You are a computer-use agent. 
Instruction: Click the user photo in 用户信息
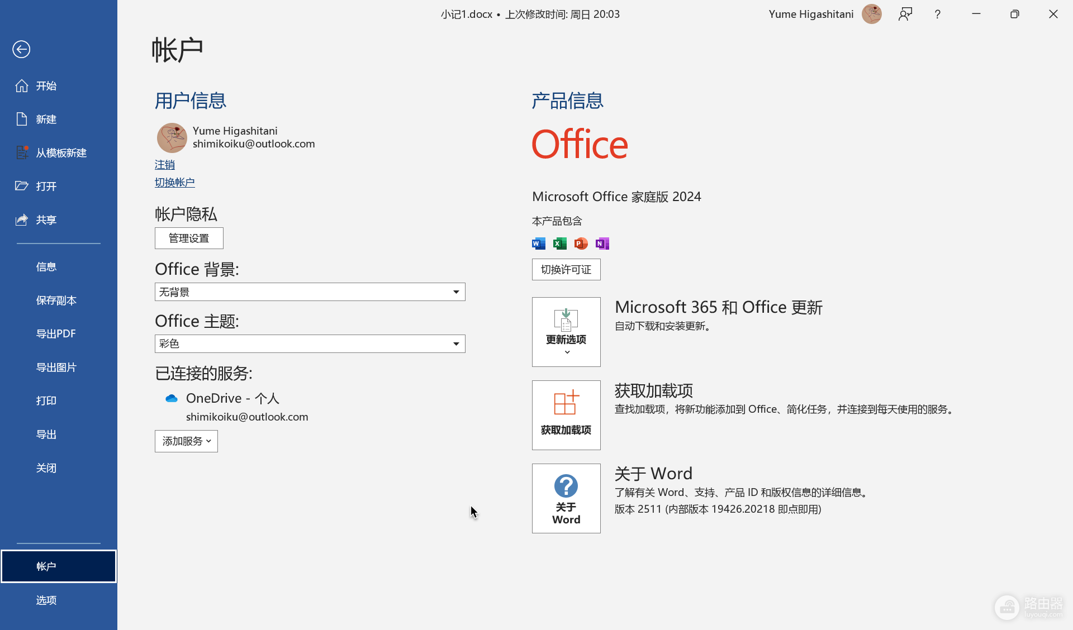tap(172, 138)
